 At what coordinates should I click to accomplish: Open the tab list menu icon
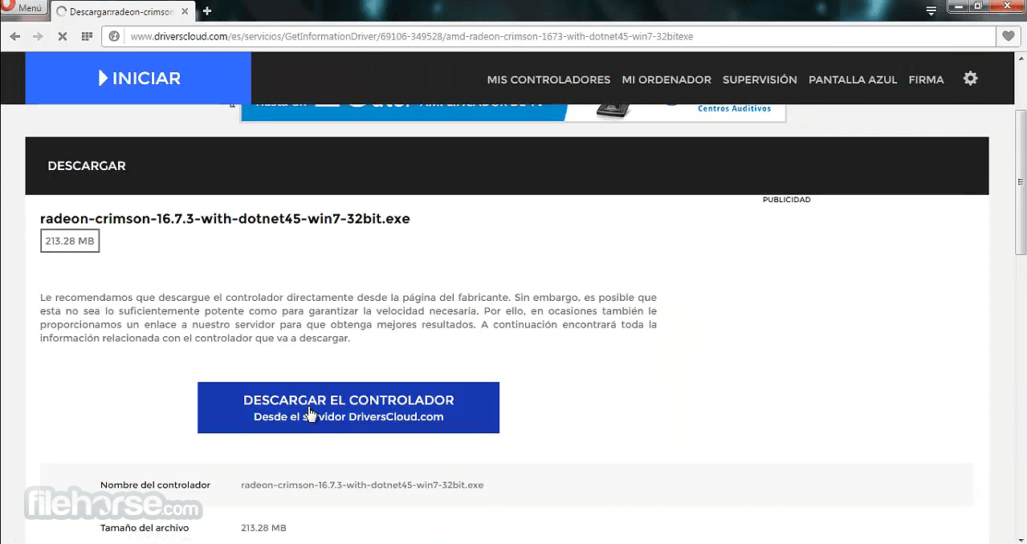(931, 10)
